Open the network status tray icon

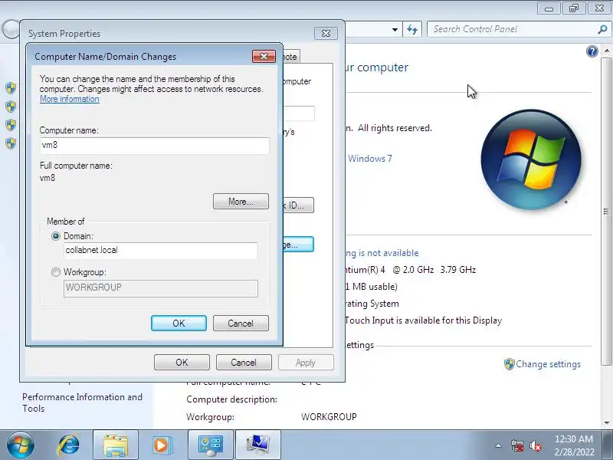516,445
